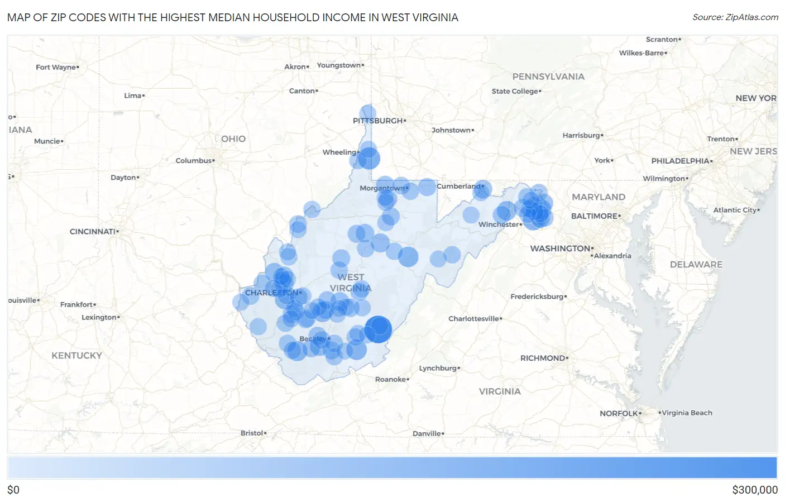Click the Fort Wayne city label
Image resolution: width=785 pixels, height=502 pixels.
pyautogui.click(x=56, y=67)
